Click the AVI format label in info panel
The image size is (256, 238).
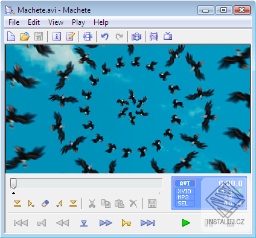pyautogui.click(x=185, y=184)
